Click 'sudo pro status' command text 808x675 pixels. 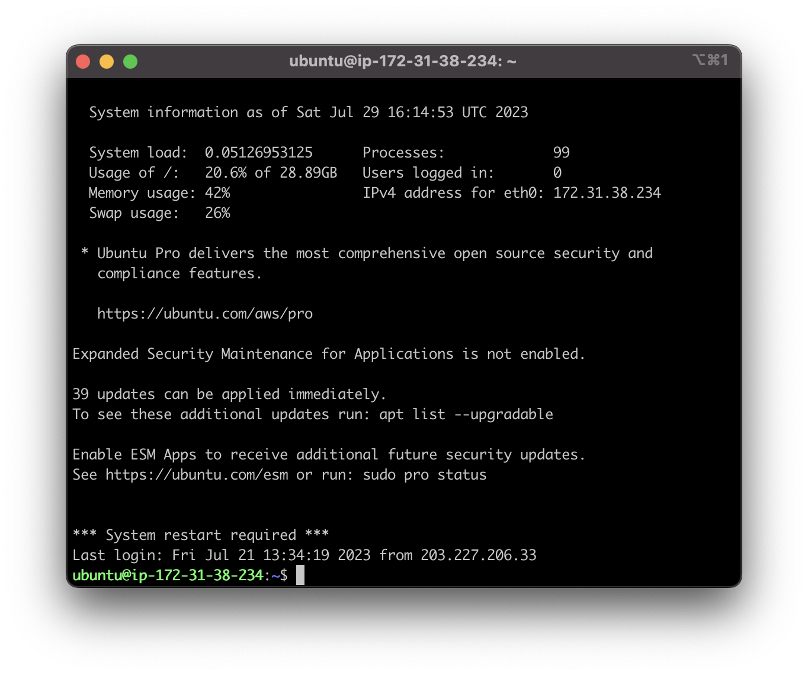[x=425, y=475]
